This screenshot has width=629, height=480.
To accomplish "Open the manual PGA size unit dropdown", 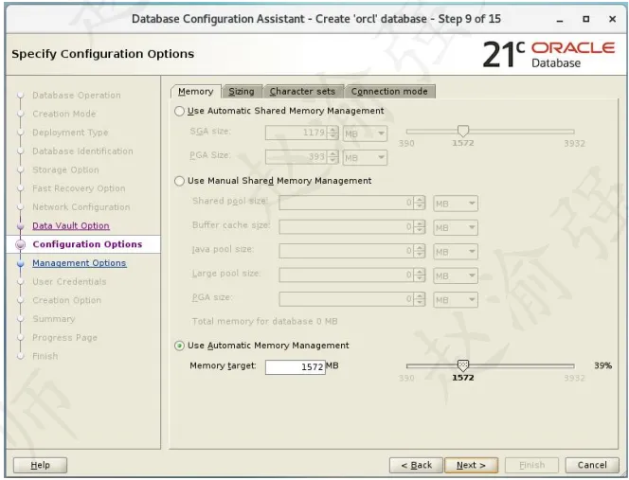I will [456, 299].
